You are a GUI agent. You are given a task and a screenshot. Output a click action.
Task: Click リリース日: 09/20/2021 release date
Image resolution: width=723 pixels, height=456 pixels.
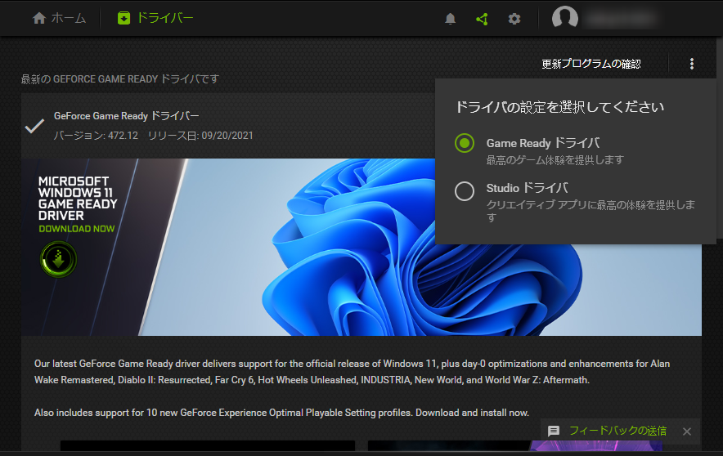[200, 136]
